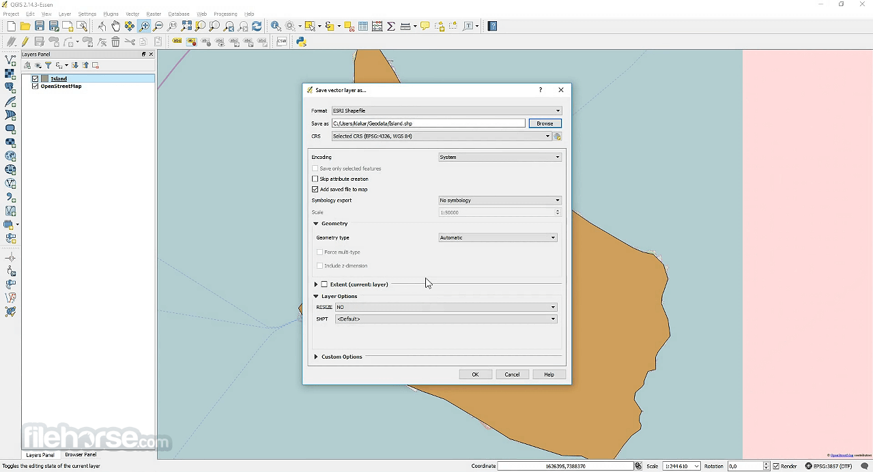Viewport: 873px width, 472px height.
Task: Click the New project icon
Action: coord(11,26)
